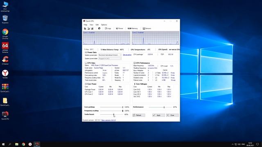
Task: Click the Core VID 1 row label
Action: [137, 92]
